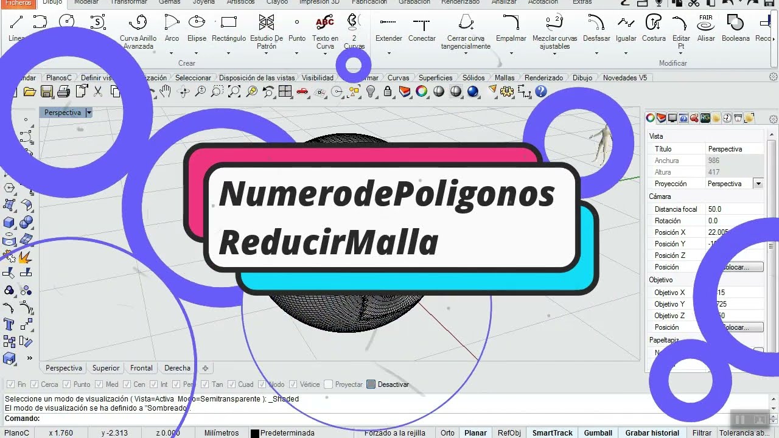Viewport: 779px width, 438px height.
Task: Open the Perspectiva viewport title menu arrow
Action: coord(89,113)
